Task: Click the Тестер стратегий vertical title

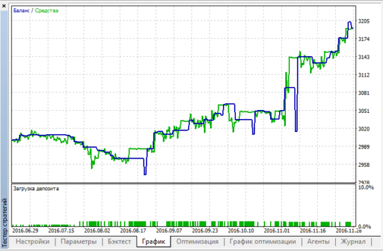Action: point(4,223)
